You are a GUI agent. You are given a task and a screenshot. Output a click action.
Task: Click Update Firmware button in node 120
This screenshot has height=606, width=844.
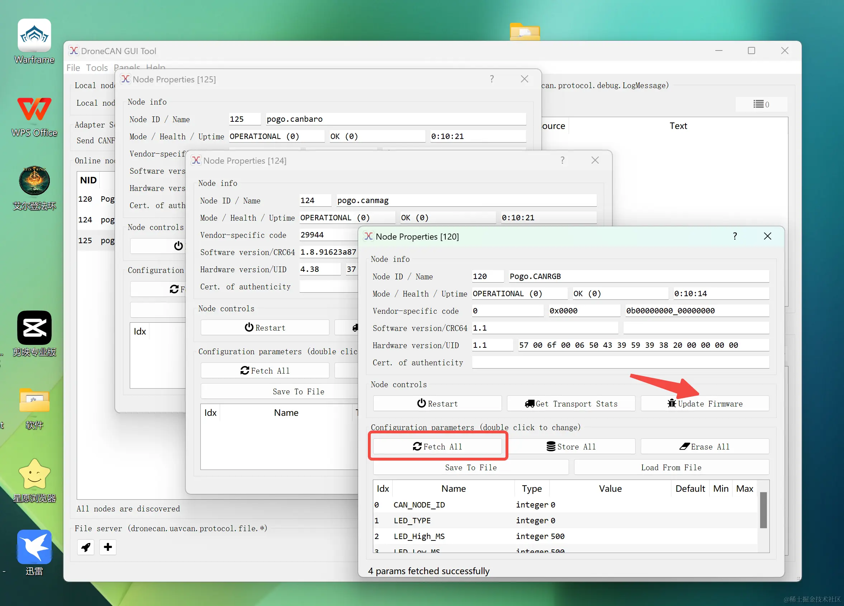click(x=705, y=404)
